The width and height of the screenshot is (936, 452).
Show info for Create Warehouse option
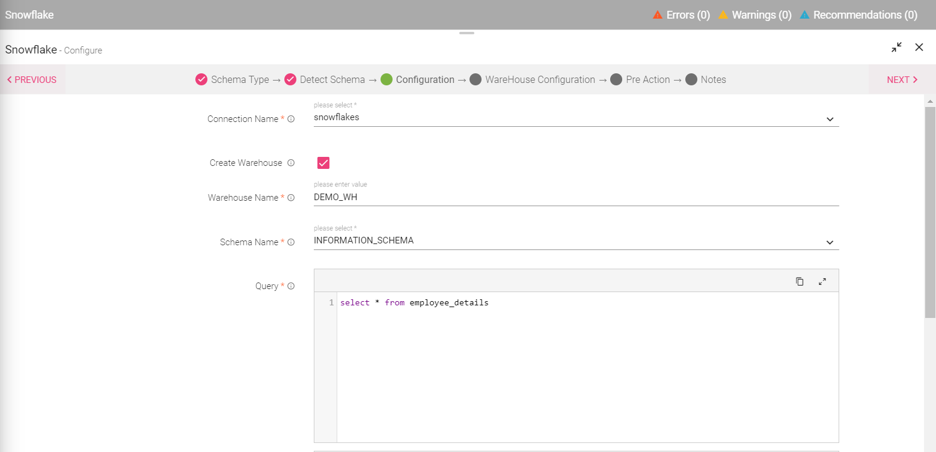(291, 163)
